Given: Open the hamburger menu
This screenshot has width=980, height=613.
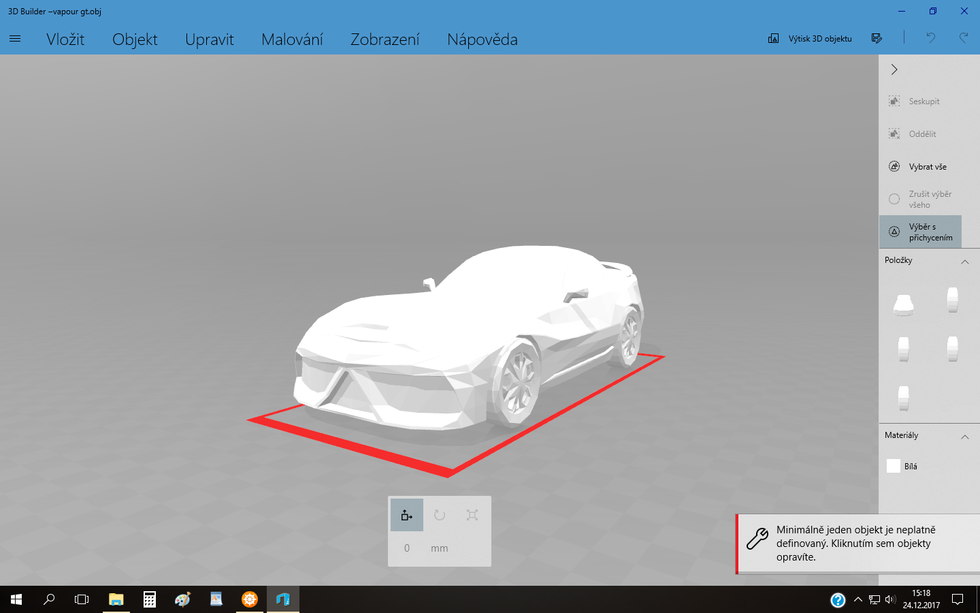Looking at the screenshot, I should click(15, 39).
